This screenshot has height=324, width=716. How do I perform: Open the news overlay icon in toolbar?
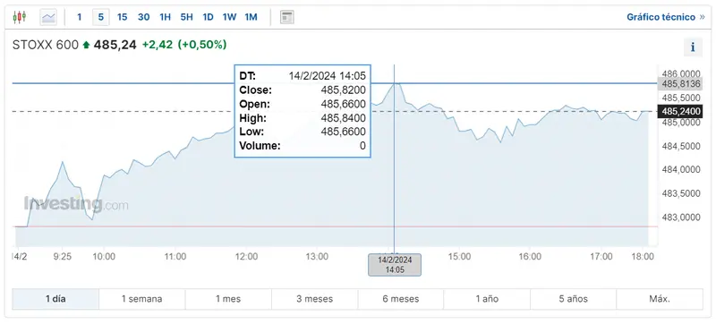pyautogui.click(x=286, y=17)
